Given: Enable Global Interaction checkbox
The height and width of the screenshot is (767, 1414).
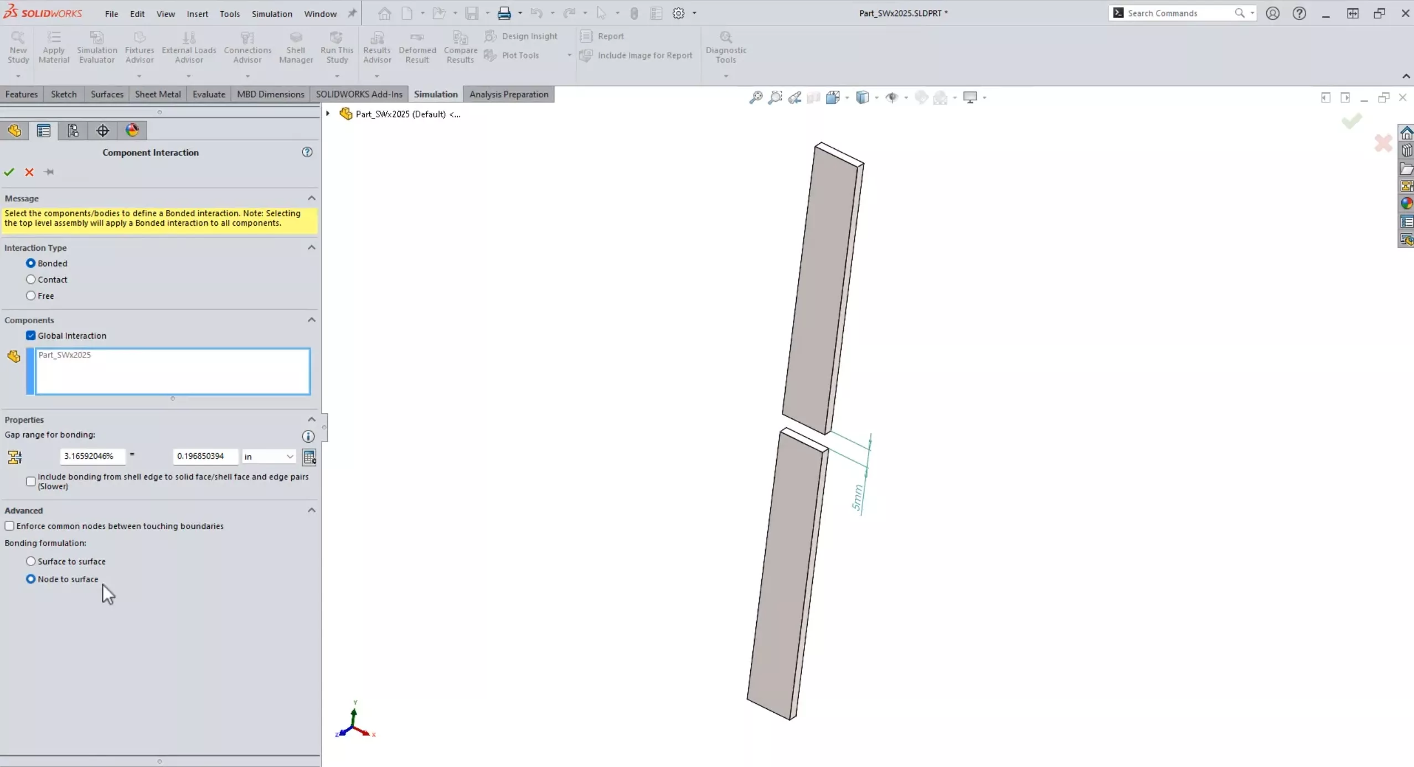Looking at the screenshot, I should coord(31,335).
